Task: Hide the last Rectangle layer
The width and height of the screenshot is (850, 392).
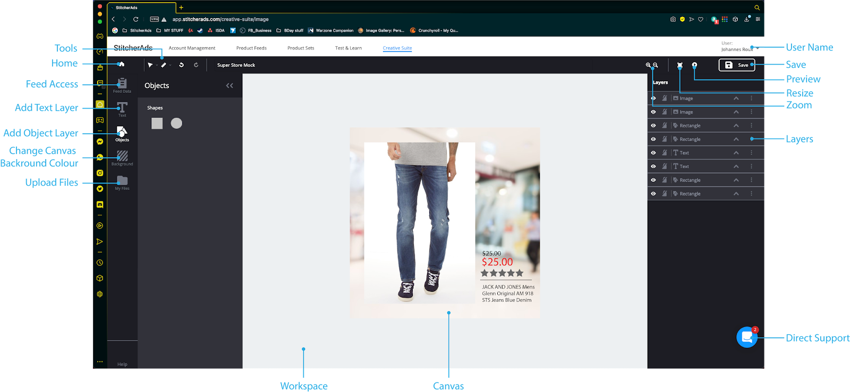Action: pos(653,194)
